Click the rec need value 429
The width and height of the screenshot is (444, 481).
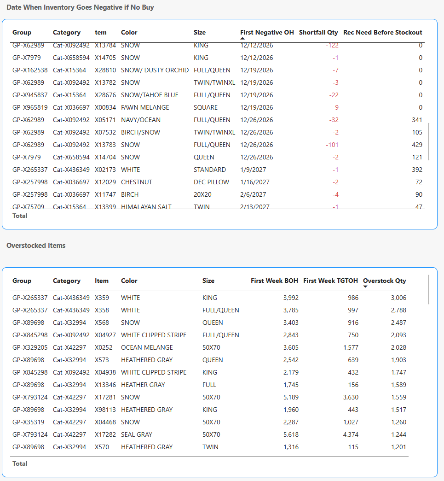tap(417, 145)
